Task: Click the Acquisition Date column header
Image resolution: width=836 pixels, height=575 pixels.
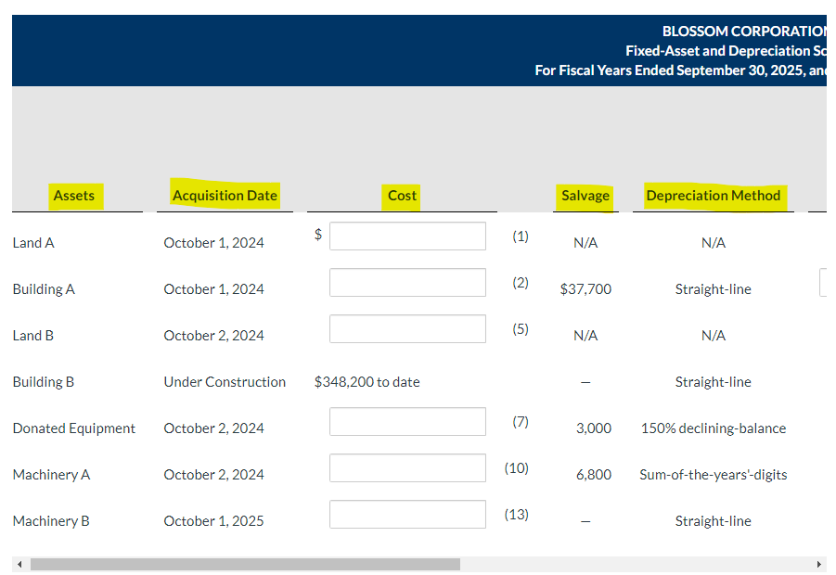Action: coord(225,196)
